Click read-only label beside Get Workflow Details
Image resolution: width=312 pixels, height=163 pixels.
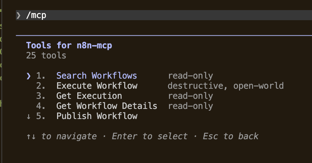[190, 106]
